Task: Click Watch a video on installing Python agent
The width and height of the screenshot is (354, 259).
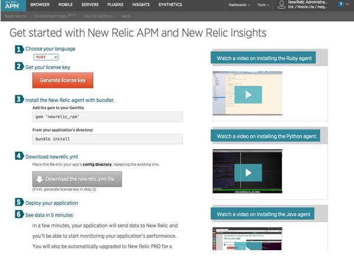Action: point(265,136)
